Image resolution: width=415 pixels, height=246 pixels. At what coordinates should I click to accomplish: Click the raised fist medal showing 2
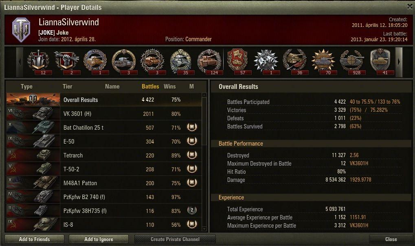(x=67, y=62)
